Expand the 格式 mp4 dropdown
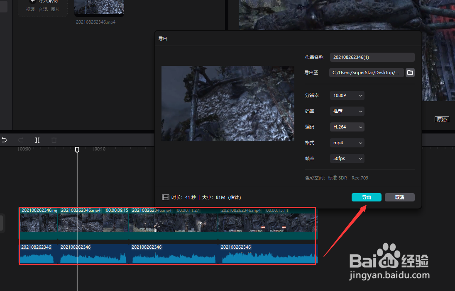 coord(347,143)
